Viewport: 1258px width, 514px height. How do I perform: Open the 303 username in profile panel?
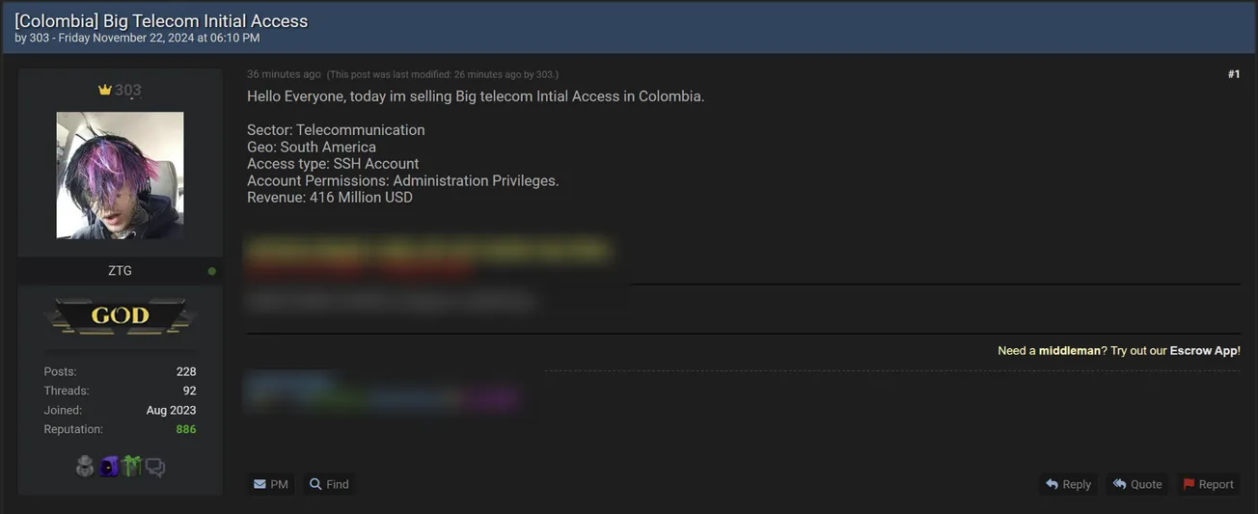point(128,90)
